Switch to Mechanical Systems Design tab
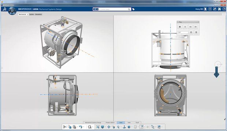The image size is (227, 131). [93, 123]
